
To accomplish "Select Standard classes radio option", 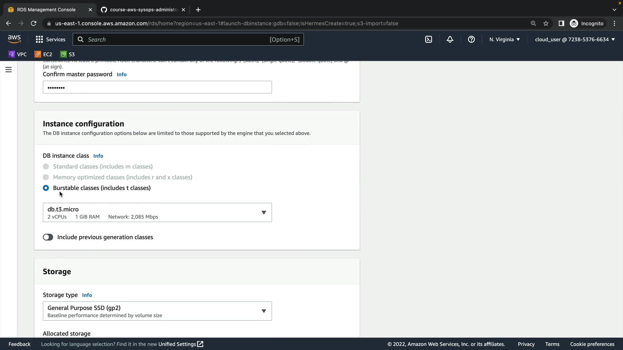I will point(46,167).
